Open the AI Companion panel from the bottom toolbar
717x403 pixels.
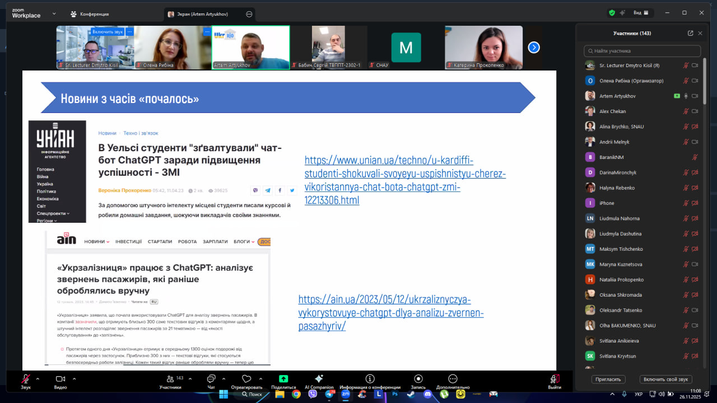[x=319, y=379]
